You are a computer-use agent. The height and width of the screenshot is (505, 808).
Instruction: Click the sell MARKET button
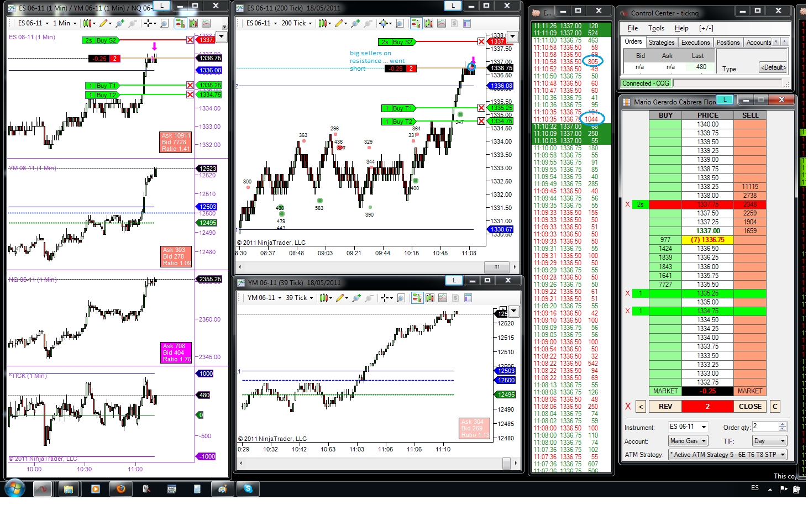pos(750,391)
